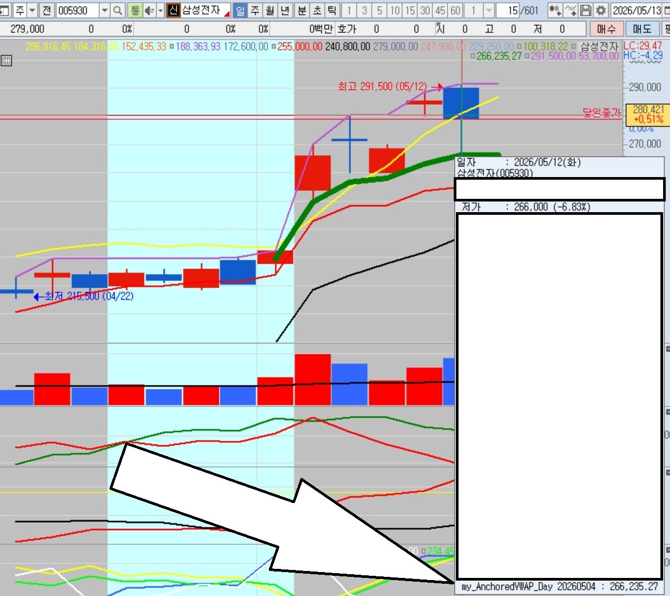The image size is (670, 596).
Task: Click the 최고 291,500 (05/12) label
Action: pos(383,86)
